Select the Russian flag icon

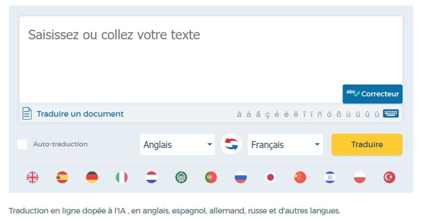coord(241,177)
